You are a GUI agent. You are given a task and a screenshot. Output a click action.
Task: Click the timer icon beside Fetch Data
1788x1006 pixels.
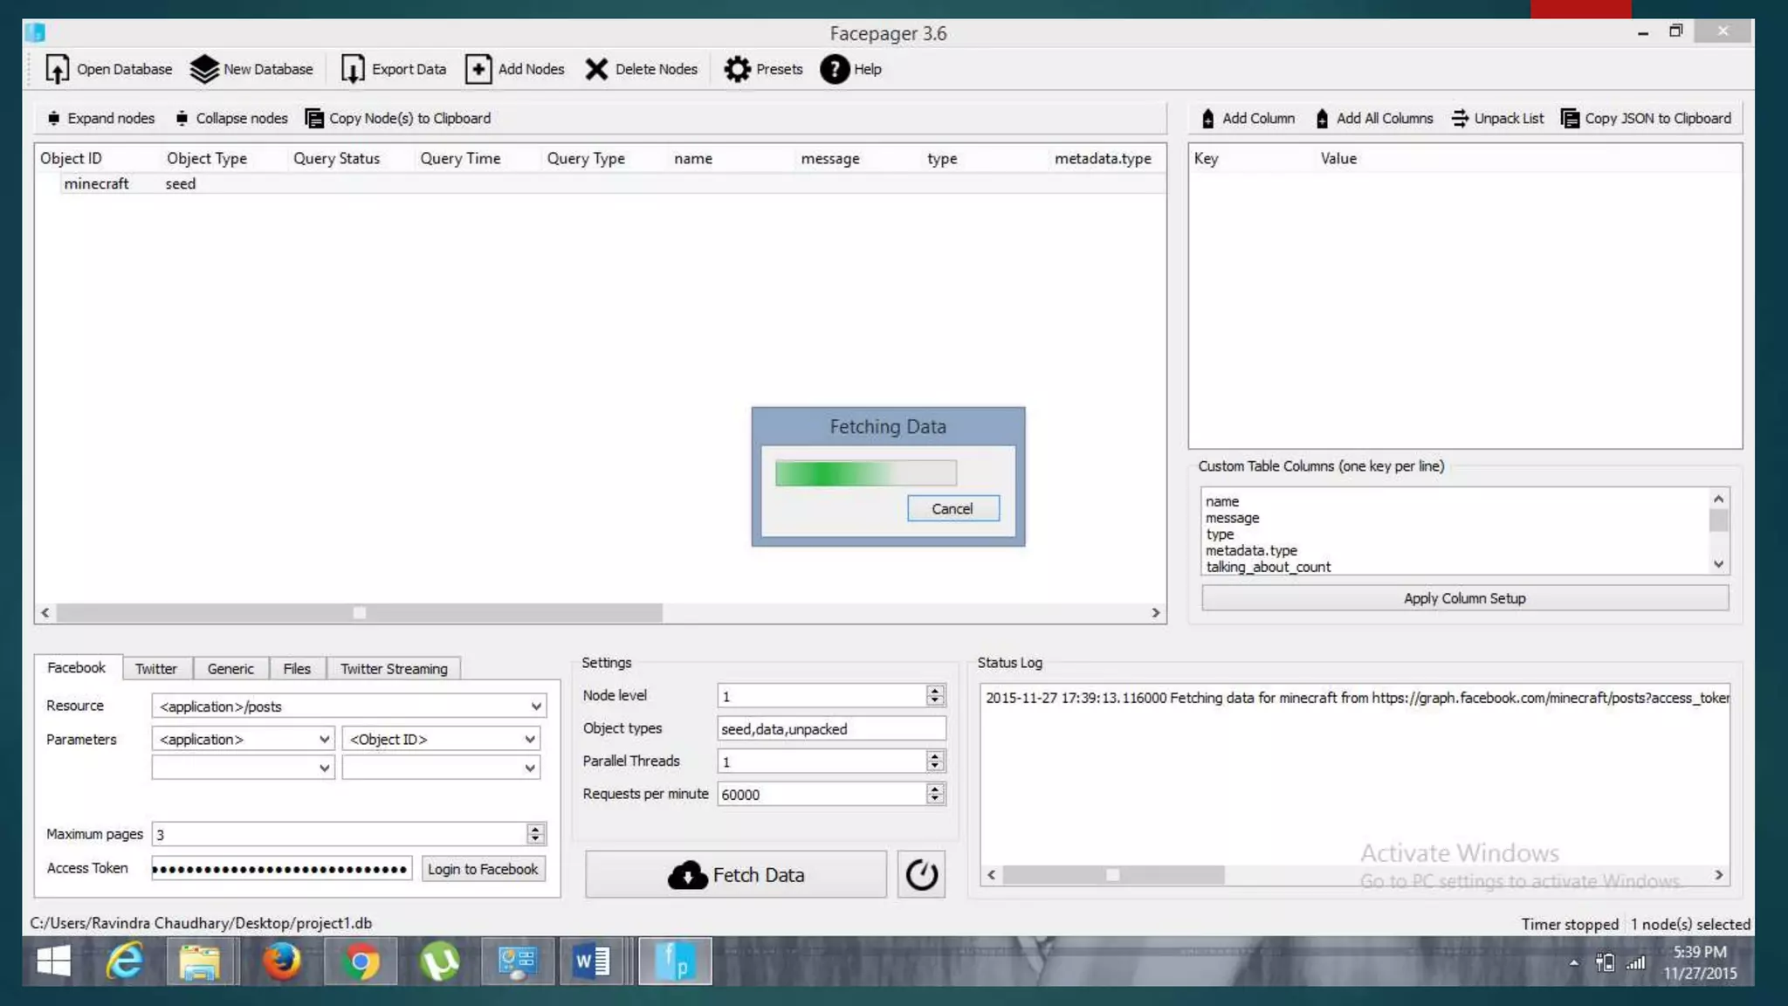pos(921,874)
